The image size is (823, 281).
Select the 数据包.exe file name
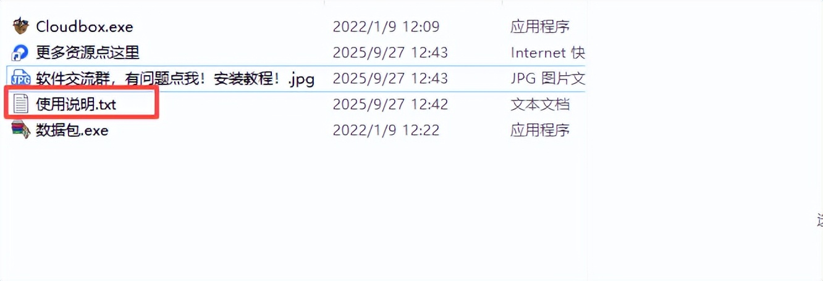pos(72,131)
